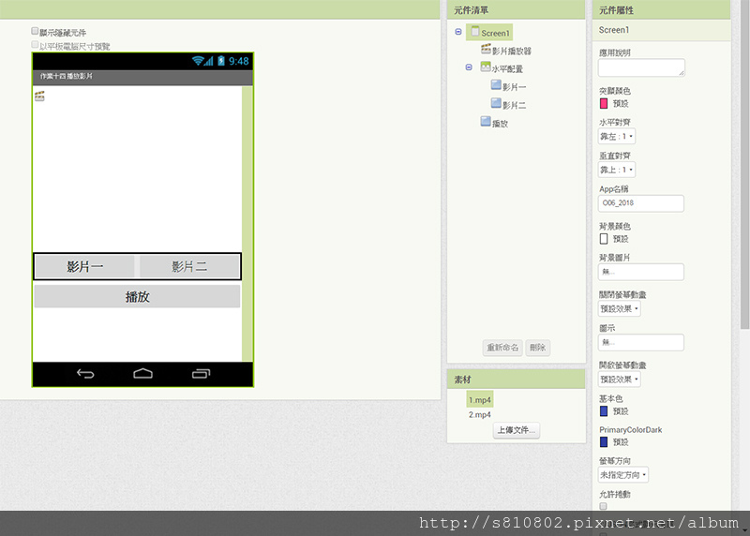The height and width of the screenshot is (536, 750).
Task: Select 影片二 in component tree
Action: tap(514, 105)
